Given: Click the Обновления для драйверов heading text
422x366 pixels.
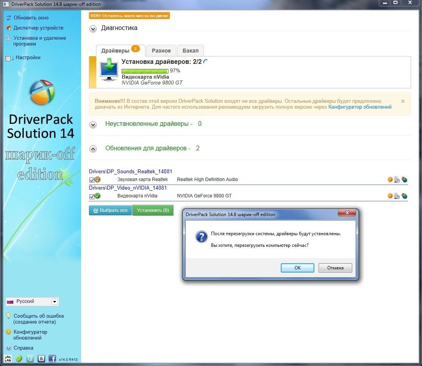Looking at the screenshot, I should tap(148, 148).
